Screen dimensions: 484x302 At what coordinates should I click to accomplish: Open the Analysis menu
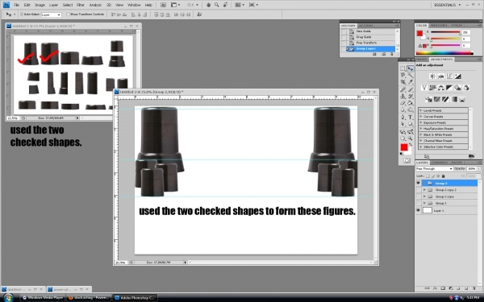pyautogui.click(x=95, y=5)
